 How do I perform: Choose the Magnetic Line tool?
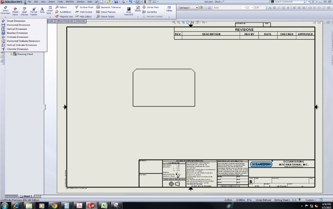coord(64,16)
